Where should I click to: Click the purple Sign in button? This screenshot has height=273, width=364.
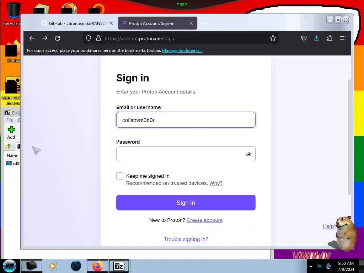click(x=186, y=203)
